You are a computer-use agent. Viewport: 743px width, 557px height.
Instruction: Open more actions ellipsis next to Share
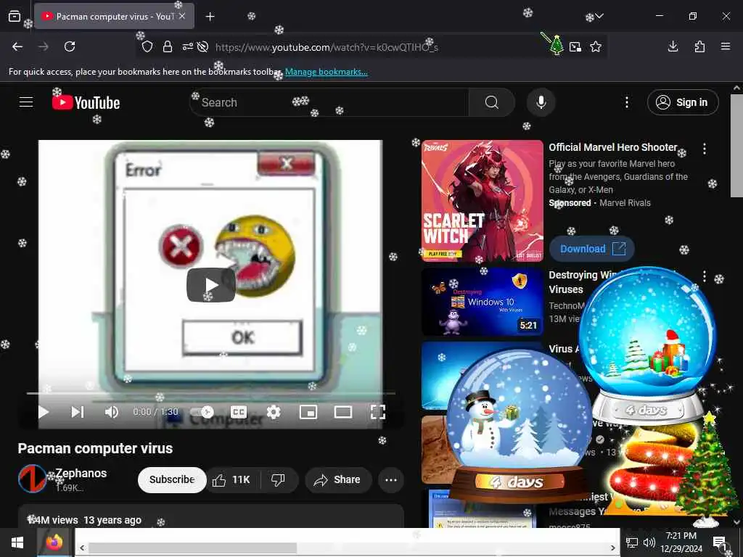391,480
